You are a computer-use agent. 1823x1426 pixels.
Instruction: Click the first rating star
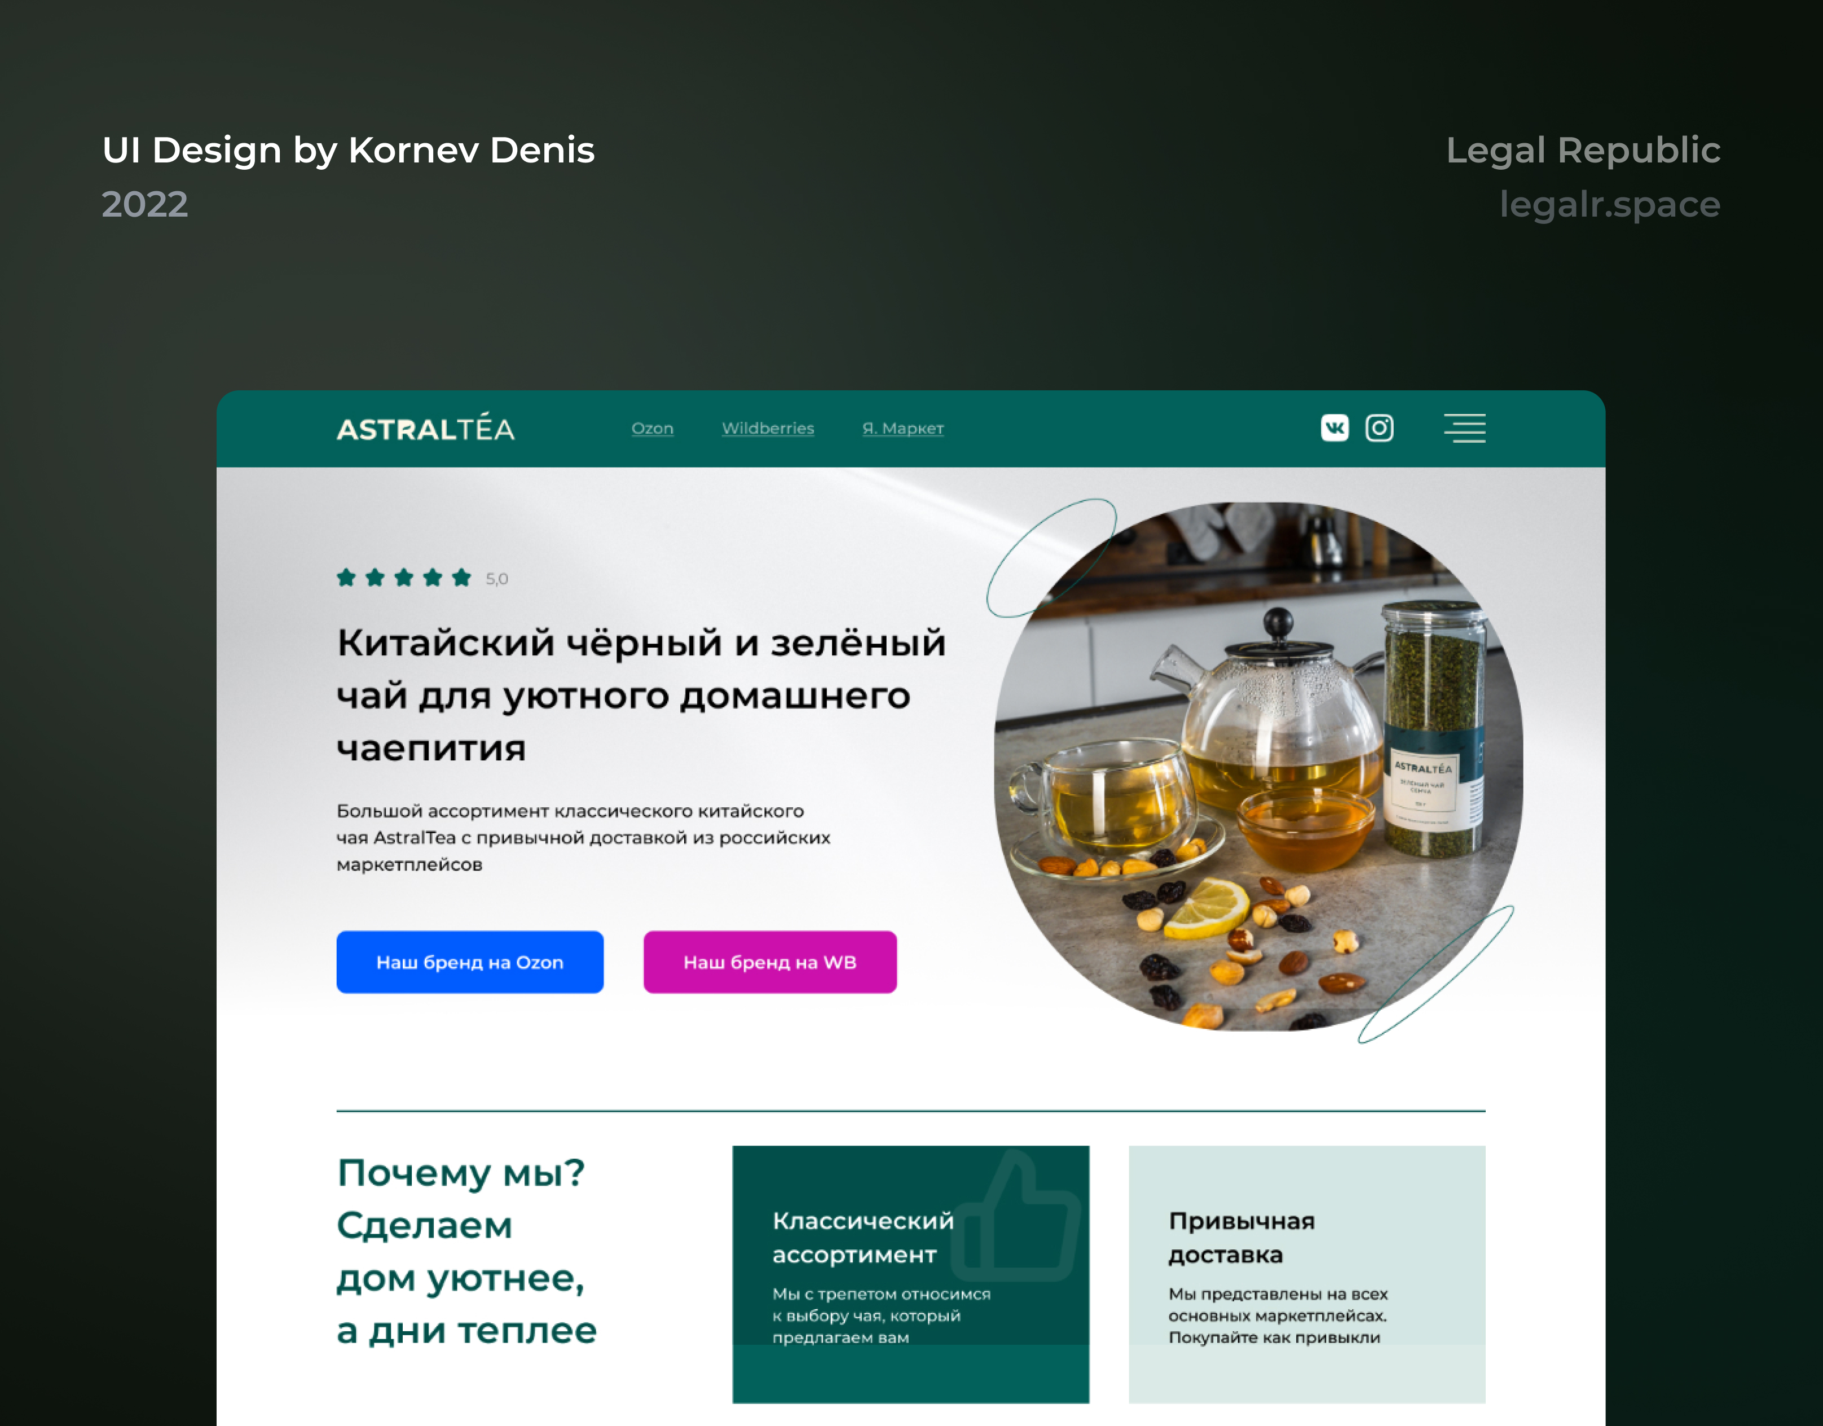click(346, 577)
